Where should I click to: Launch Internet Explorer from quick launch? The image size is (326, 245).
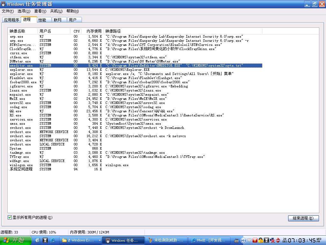point(53,241)
